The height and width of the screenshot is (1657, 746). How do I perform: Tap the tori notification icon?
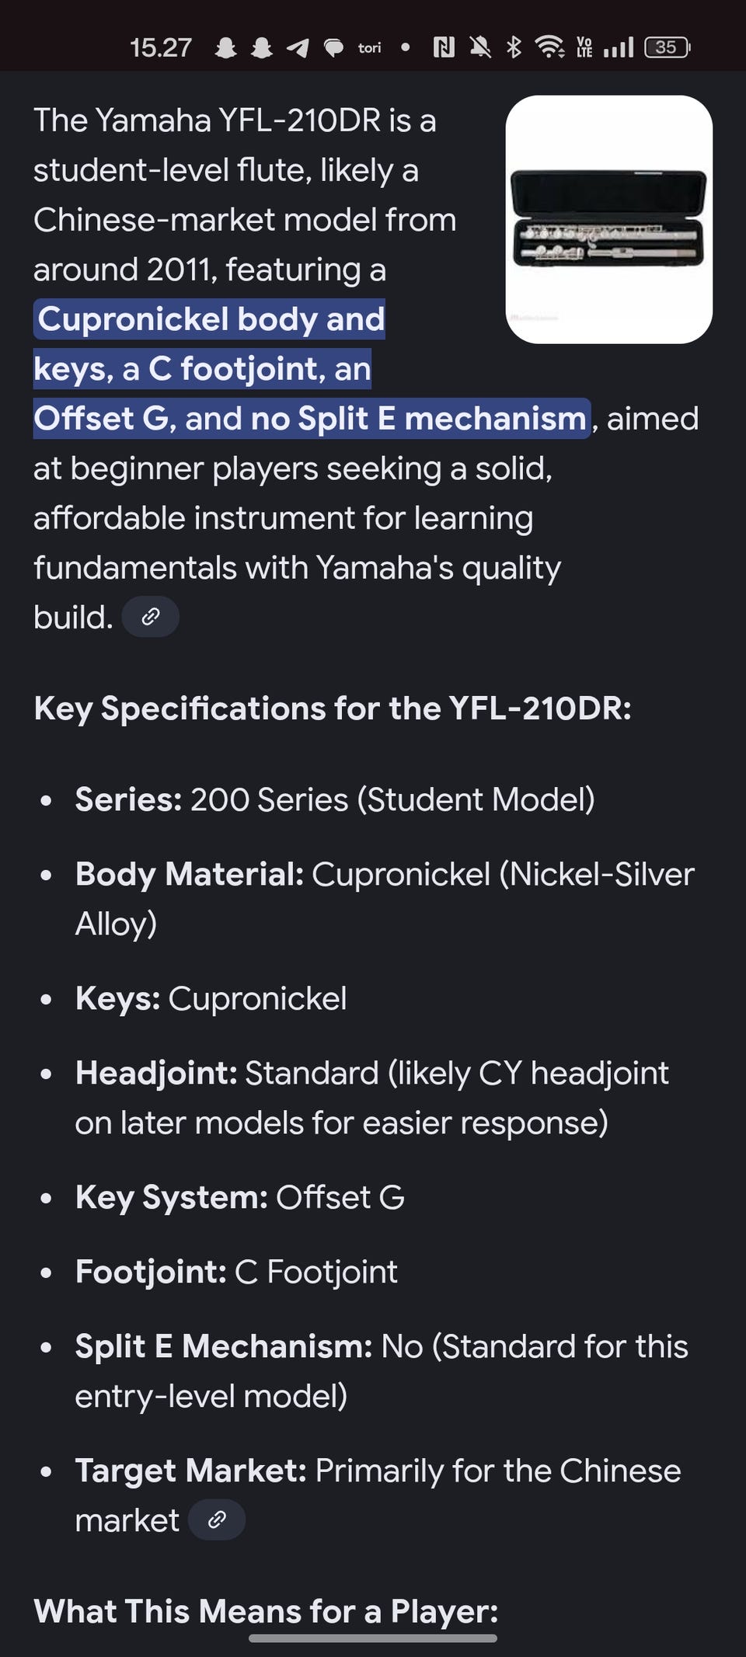[x=369, y=48]
